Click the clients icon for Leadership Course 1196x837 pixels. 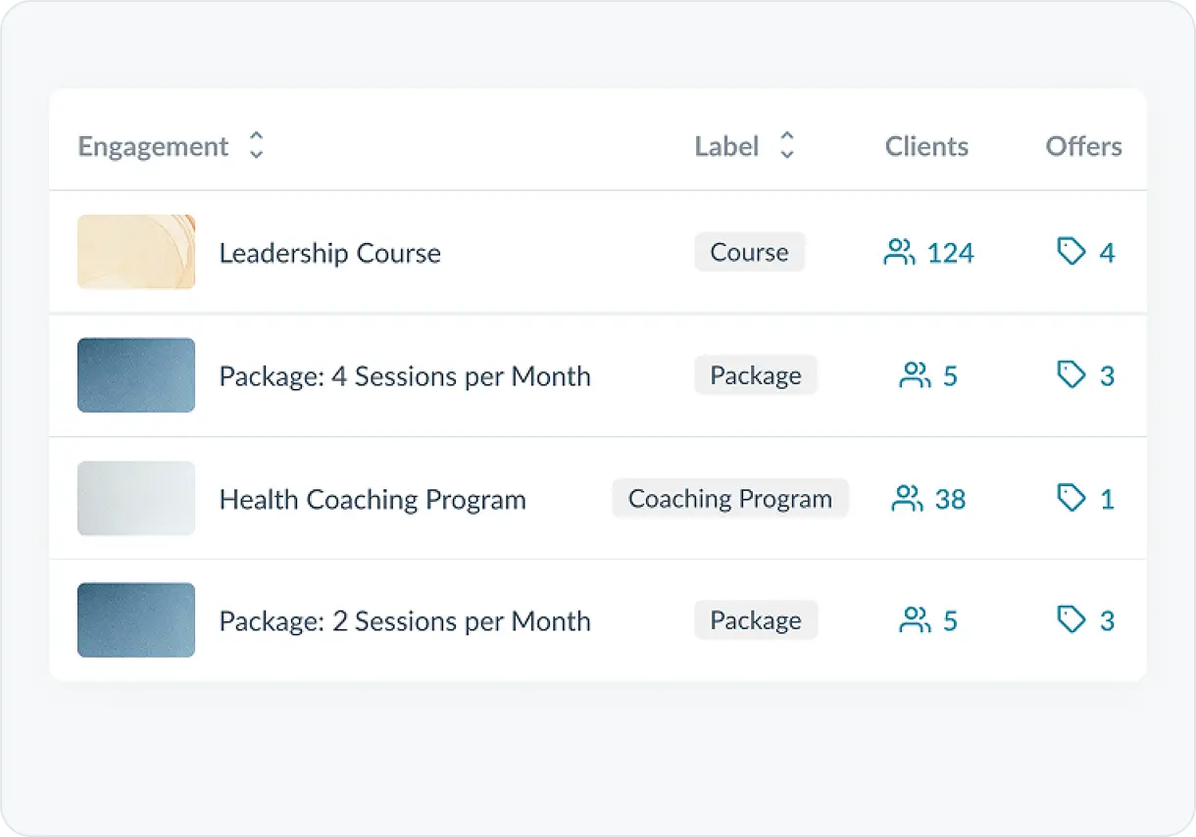[899, 253]
